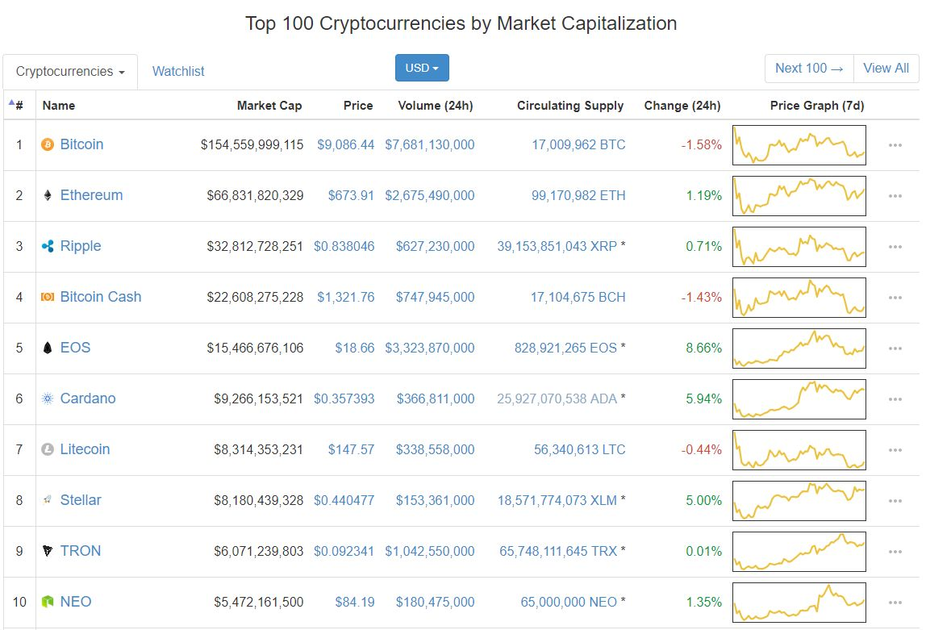Click the Litecoin logo icon

47,450
